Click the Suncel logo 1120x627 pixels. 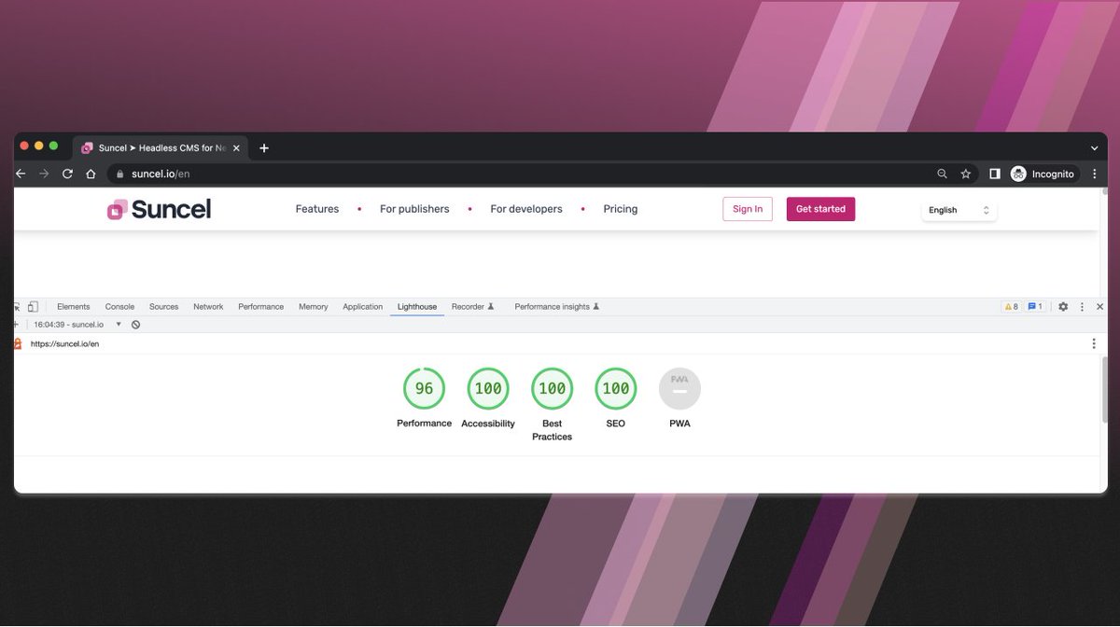(159, 209)
